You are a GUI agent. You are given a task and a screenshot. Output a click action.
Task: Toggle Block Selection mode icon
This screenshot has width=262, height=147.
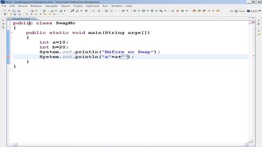[15, 14]
